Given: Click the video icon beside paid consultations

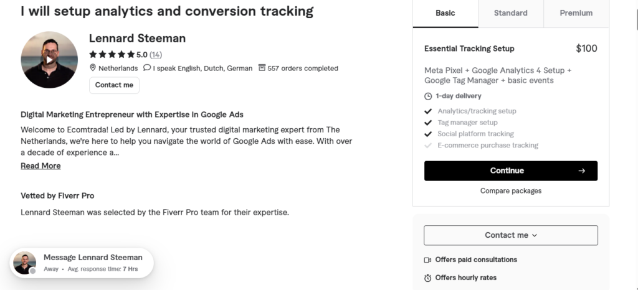Looking at the screenshot, I should click(x=427, y=260).
